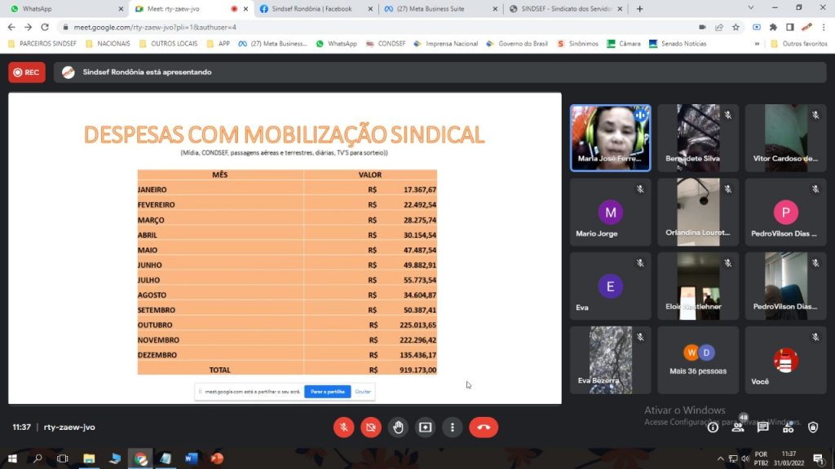
Task: Toggle microphone mute button in Meet
Action: click(343, 427)
